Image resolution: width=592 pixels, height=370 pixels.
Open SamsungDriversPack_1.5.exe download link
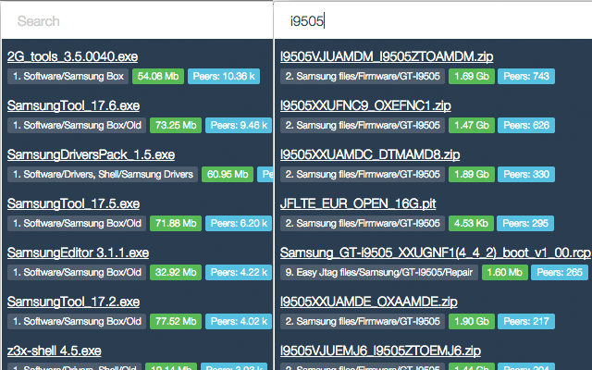(x=91, y=154)
